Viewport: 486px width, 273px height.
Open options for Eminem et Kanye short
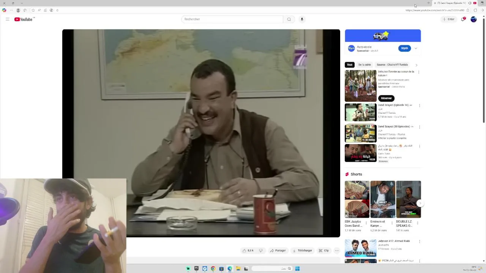(x=392, y=223)
